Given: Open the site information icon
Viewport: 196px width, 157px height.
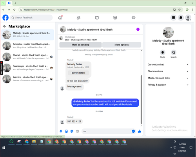Looking at the screenshot, I should tap(21, 9).
